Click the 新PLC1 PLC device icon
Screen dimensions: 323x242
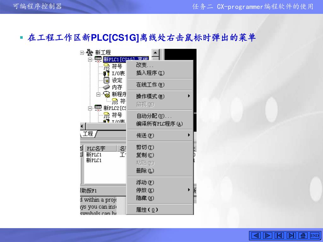coord(98,60)
